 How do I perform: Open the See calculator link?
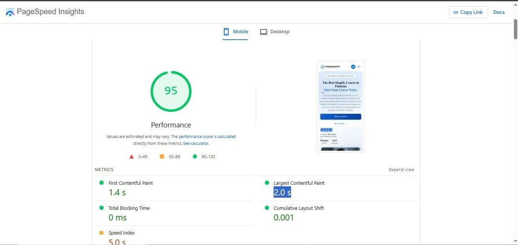[196, 144]
